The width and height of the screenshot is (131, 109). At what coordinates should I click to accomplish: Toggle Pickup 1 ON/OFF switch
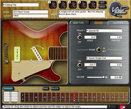pos(80,37)
